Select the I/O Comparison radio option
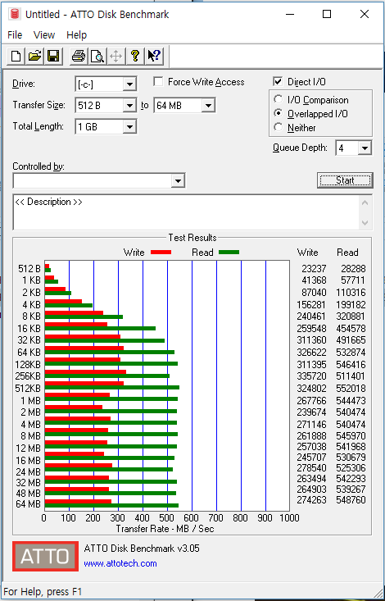The image size is (385, 601). (x=279, y=100)
